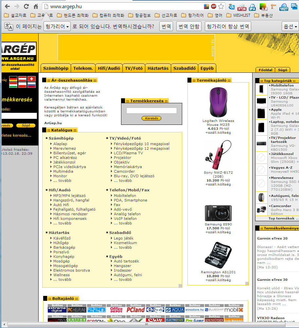Viewport: 299px width, 328px height.
Task: Click the 번역 translate button
Action: click(166, 26)
